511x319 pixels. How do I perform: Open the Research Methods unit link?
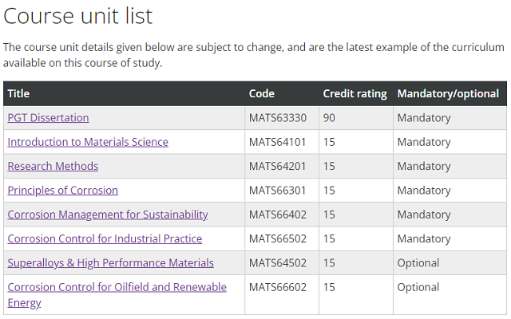tap(53, 166)
